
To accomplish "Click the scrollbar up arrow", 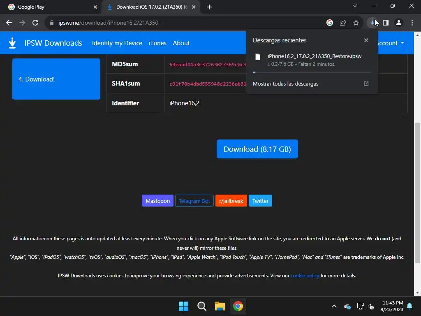I will coord(418,35).
